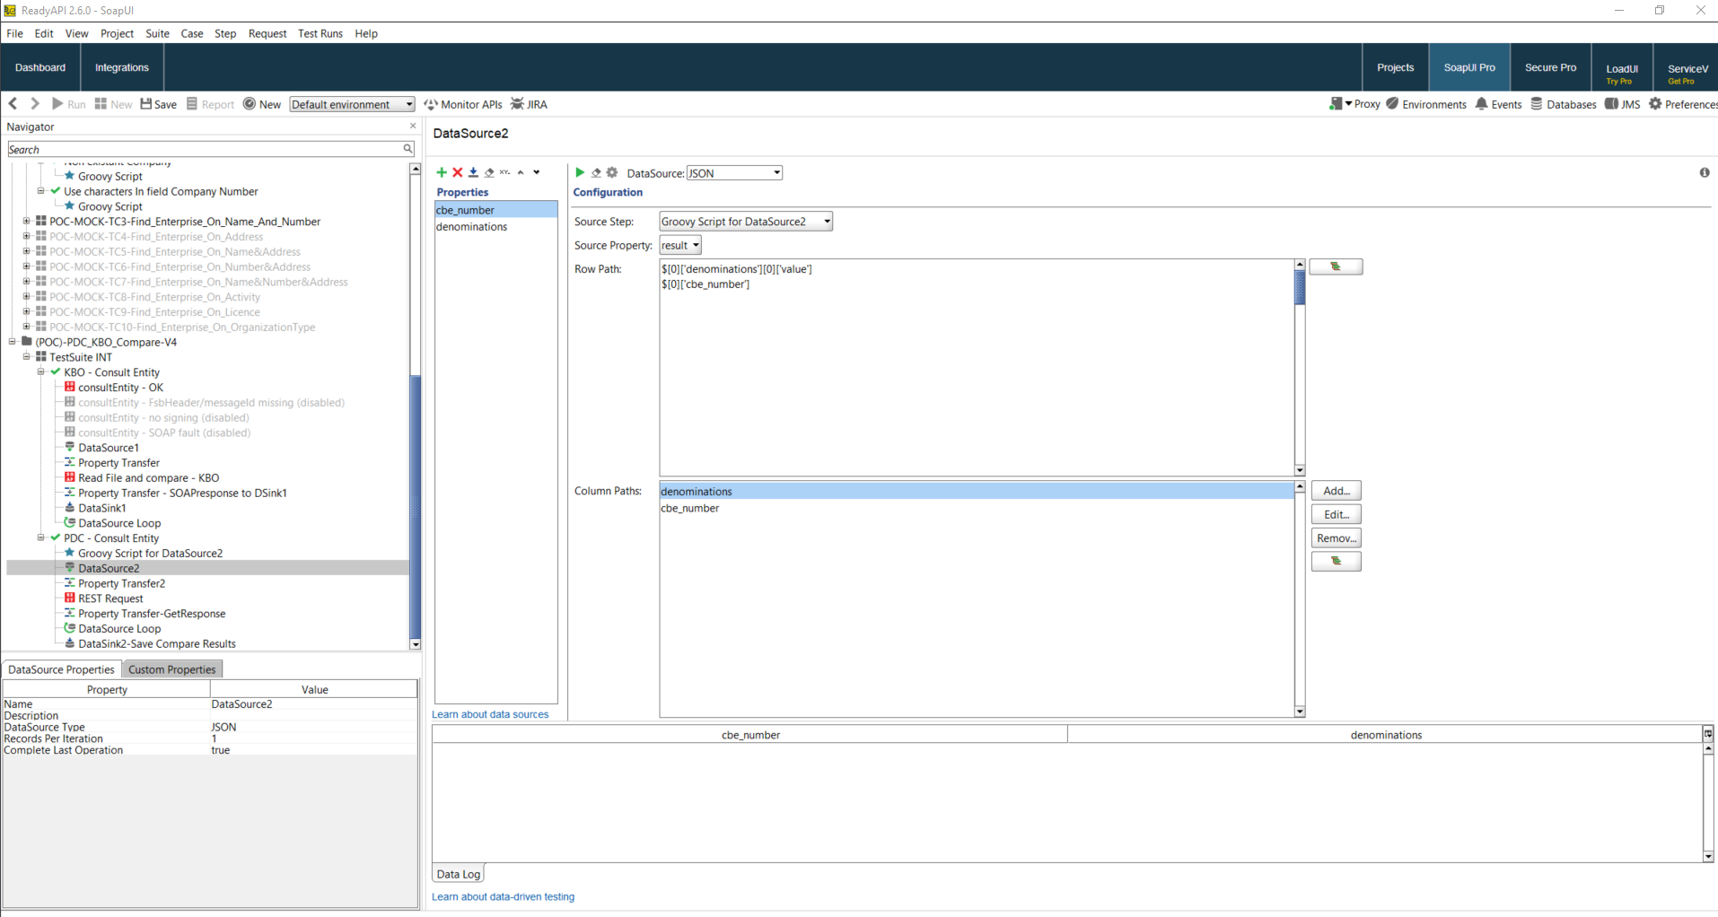Viewport: 1718px width, 917px height.
Task: Click the red X remove property icon
Action: [457, 172]
